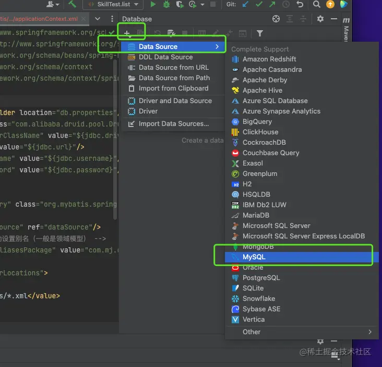The width and height of the screenshot is (382, 367).
Task: Pick Apache Cassandra data source
Action: [302, 70]
